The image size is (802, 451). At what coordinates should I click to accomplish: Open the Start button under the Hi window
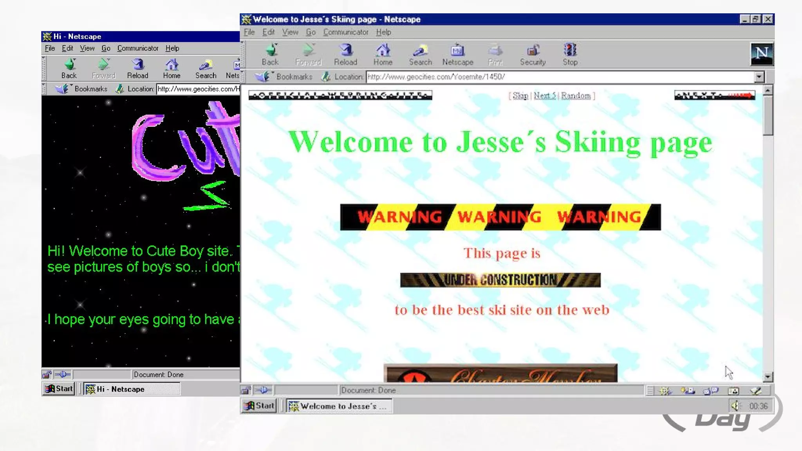pyautogui.click(x=59, y=389)
